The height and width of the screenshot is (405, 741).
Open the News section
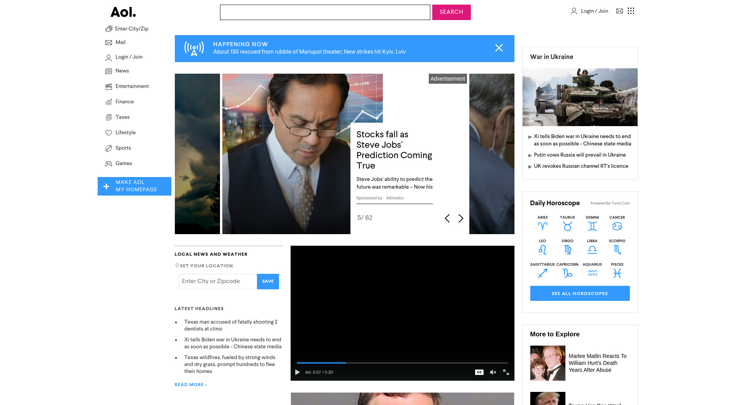(122, 71)
